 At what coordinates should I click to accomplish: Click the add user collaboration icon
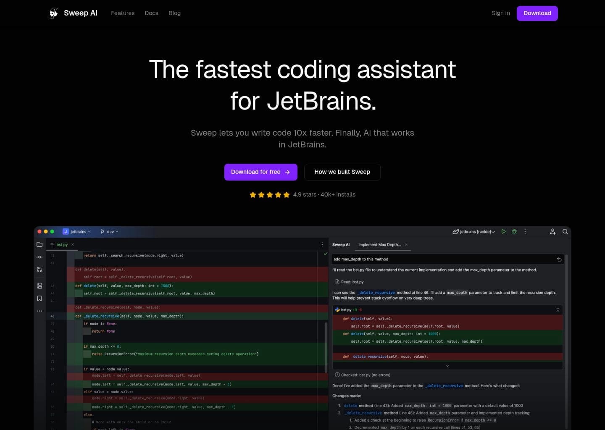(x=553, y=232)
